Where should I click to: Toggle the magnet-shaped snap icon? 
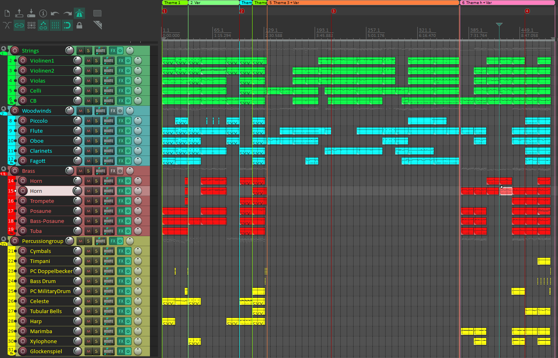[x=67, y=26]
